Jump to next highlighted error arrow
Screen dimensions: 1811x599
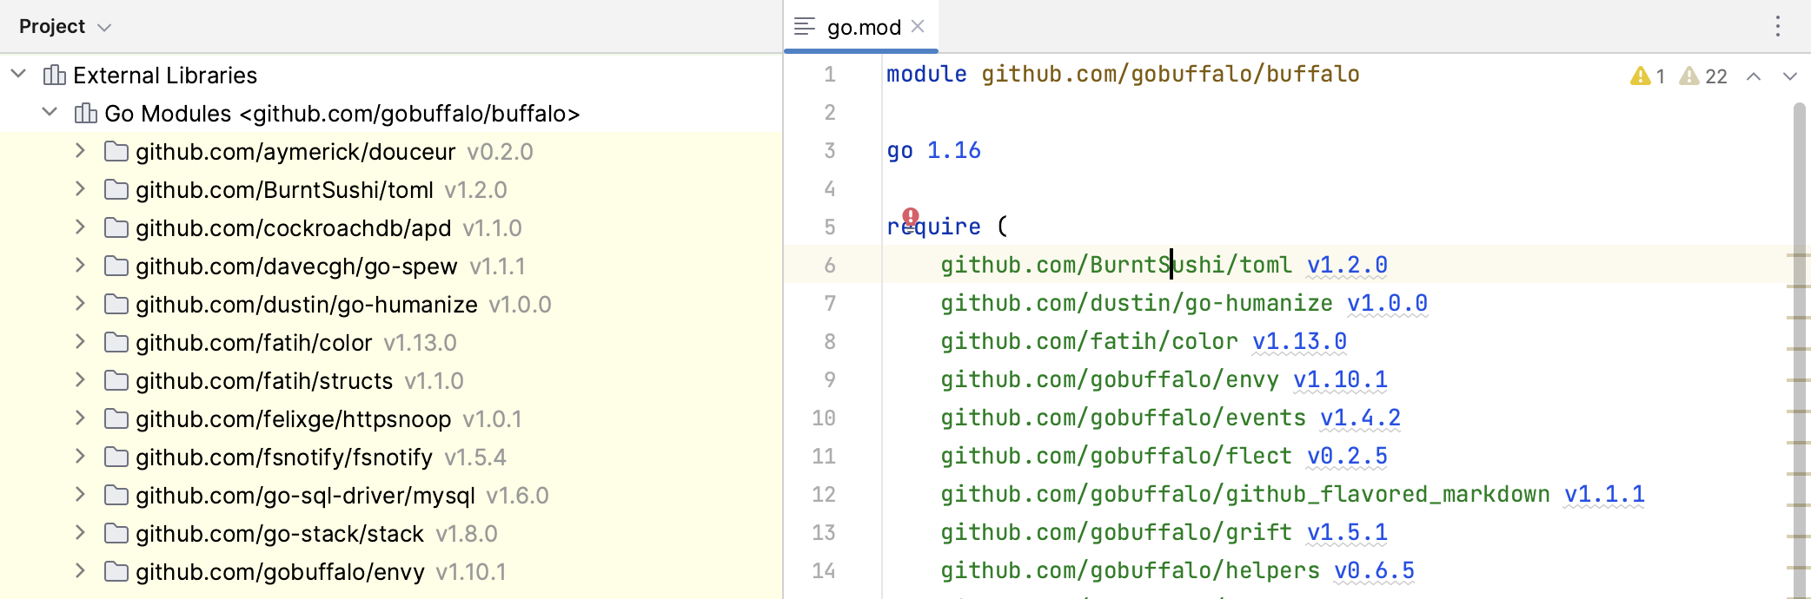(1789, 76)
